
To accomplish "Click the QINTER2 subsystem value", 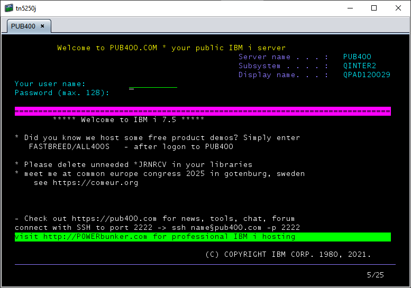I will point(360,66).
